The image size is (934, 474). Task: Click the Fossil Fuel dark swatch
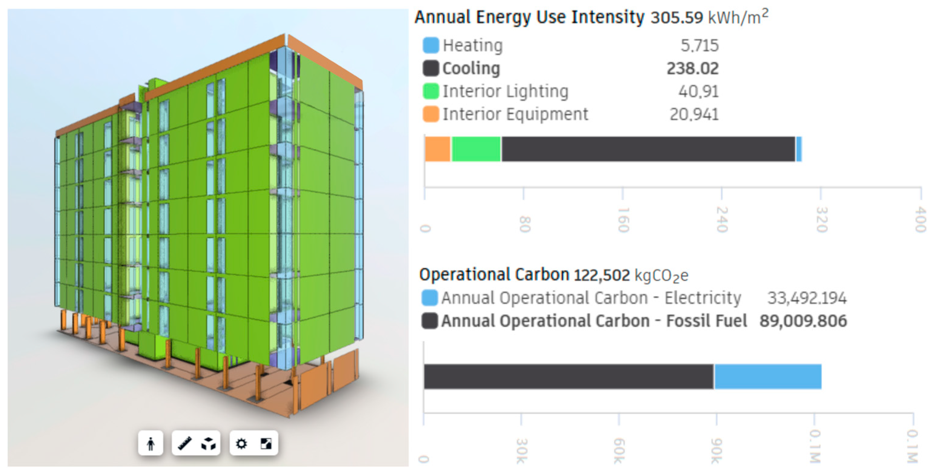tap(430, 321)
